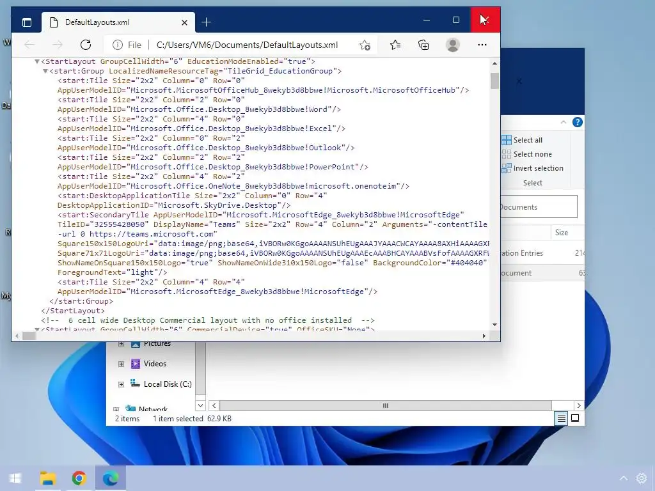Click the XML vertical scrollbar up arrow

494,63
